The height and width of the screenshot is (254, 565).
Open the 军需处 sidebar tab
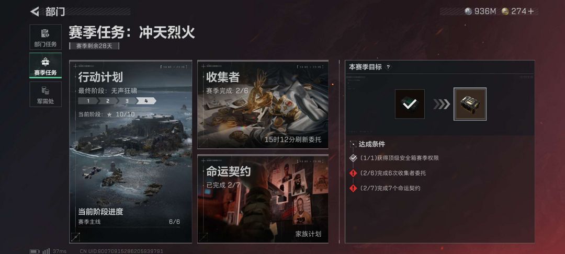click(46, 94)
